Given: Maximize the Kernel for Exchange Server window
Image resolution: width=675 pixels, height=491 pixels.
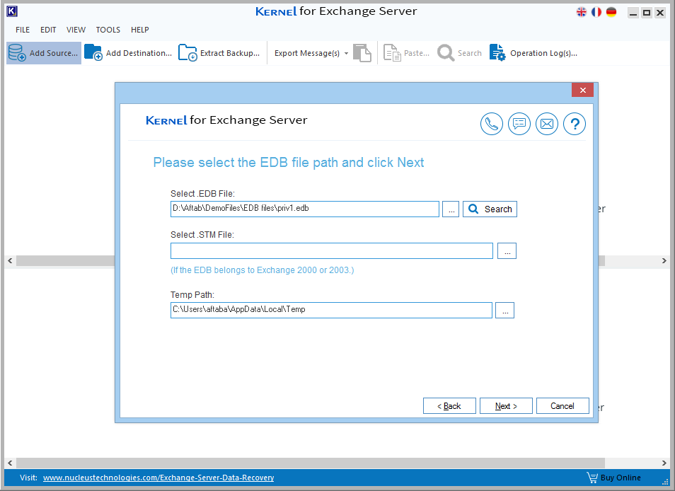Looking at the screenshot, I should [647, 13].
